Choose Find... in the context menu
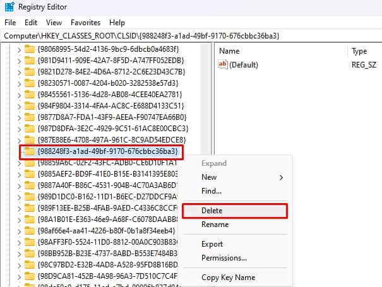Image resolution: width=382 pixels, height=287 pixels. click(212, 191)
